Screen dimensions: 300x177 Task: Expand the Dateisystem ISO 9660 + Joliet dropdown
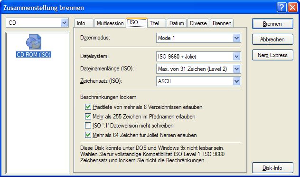tap(236, 57)
